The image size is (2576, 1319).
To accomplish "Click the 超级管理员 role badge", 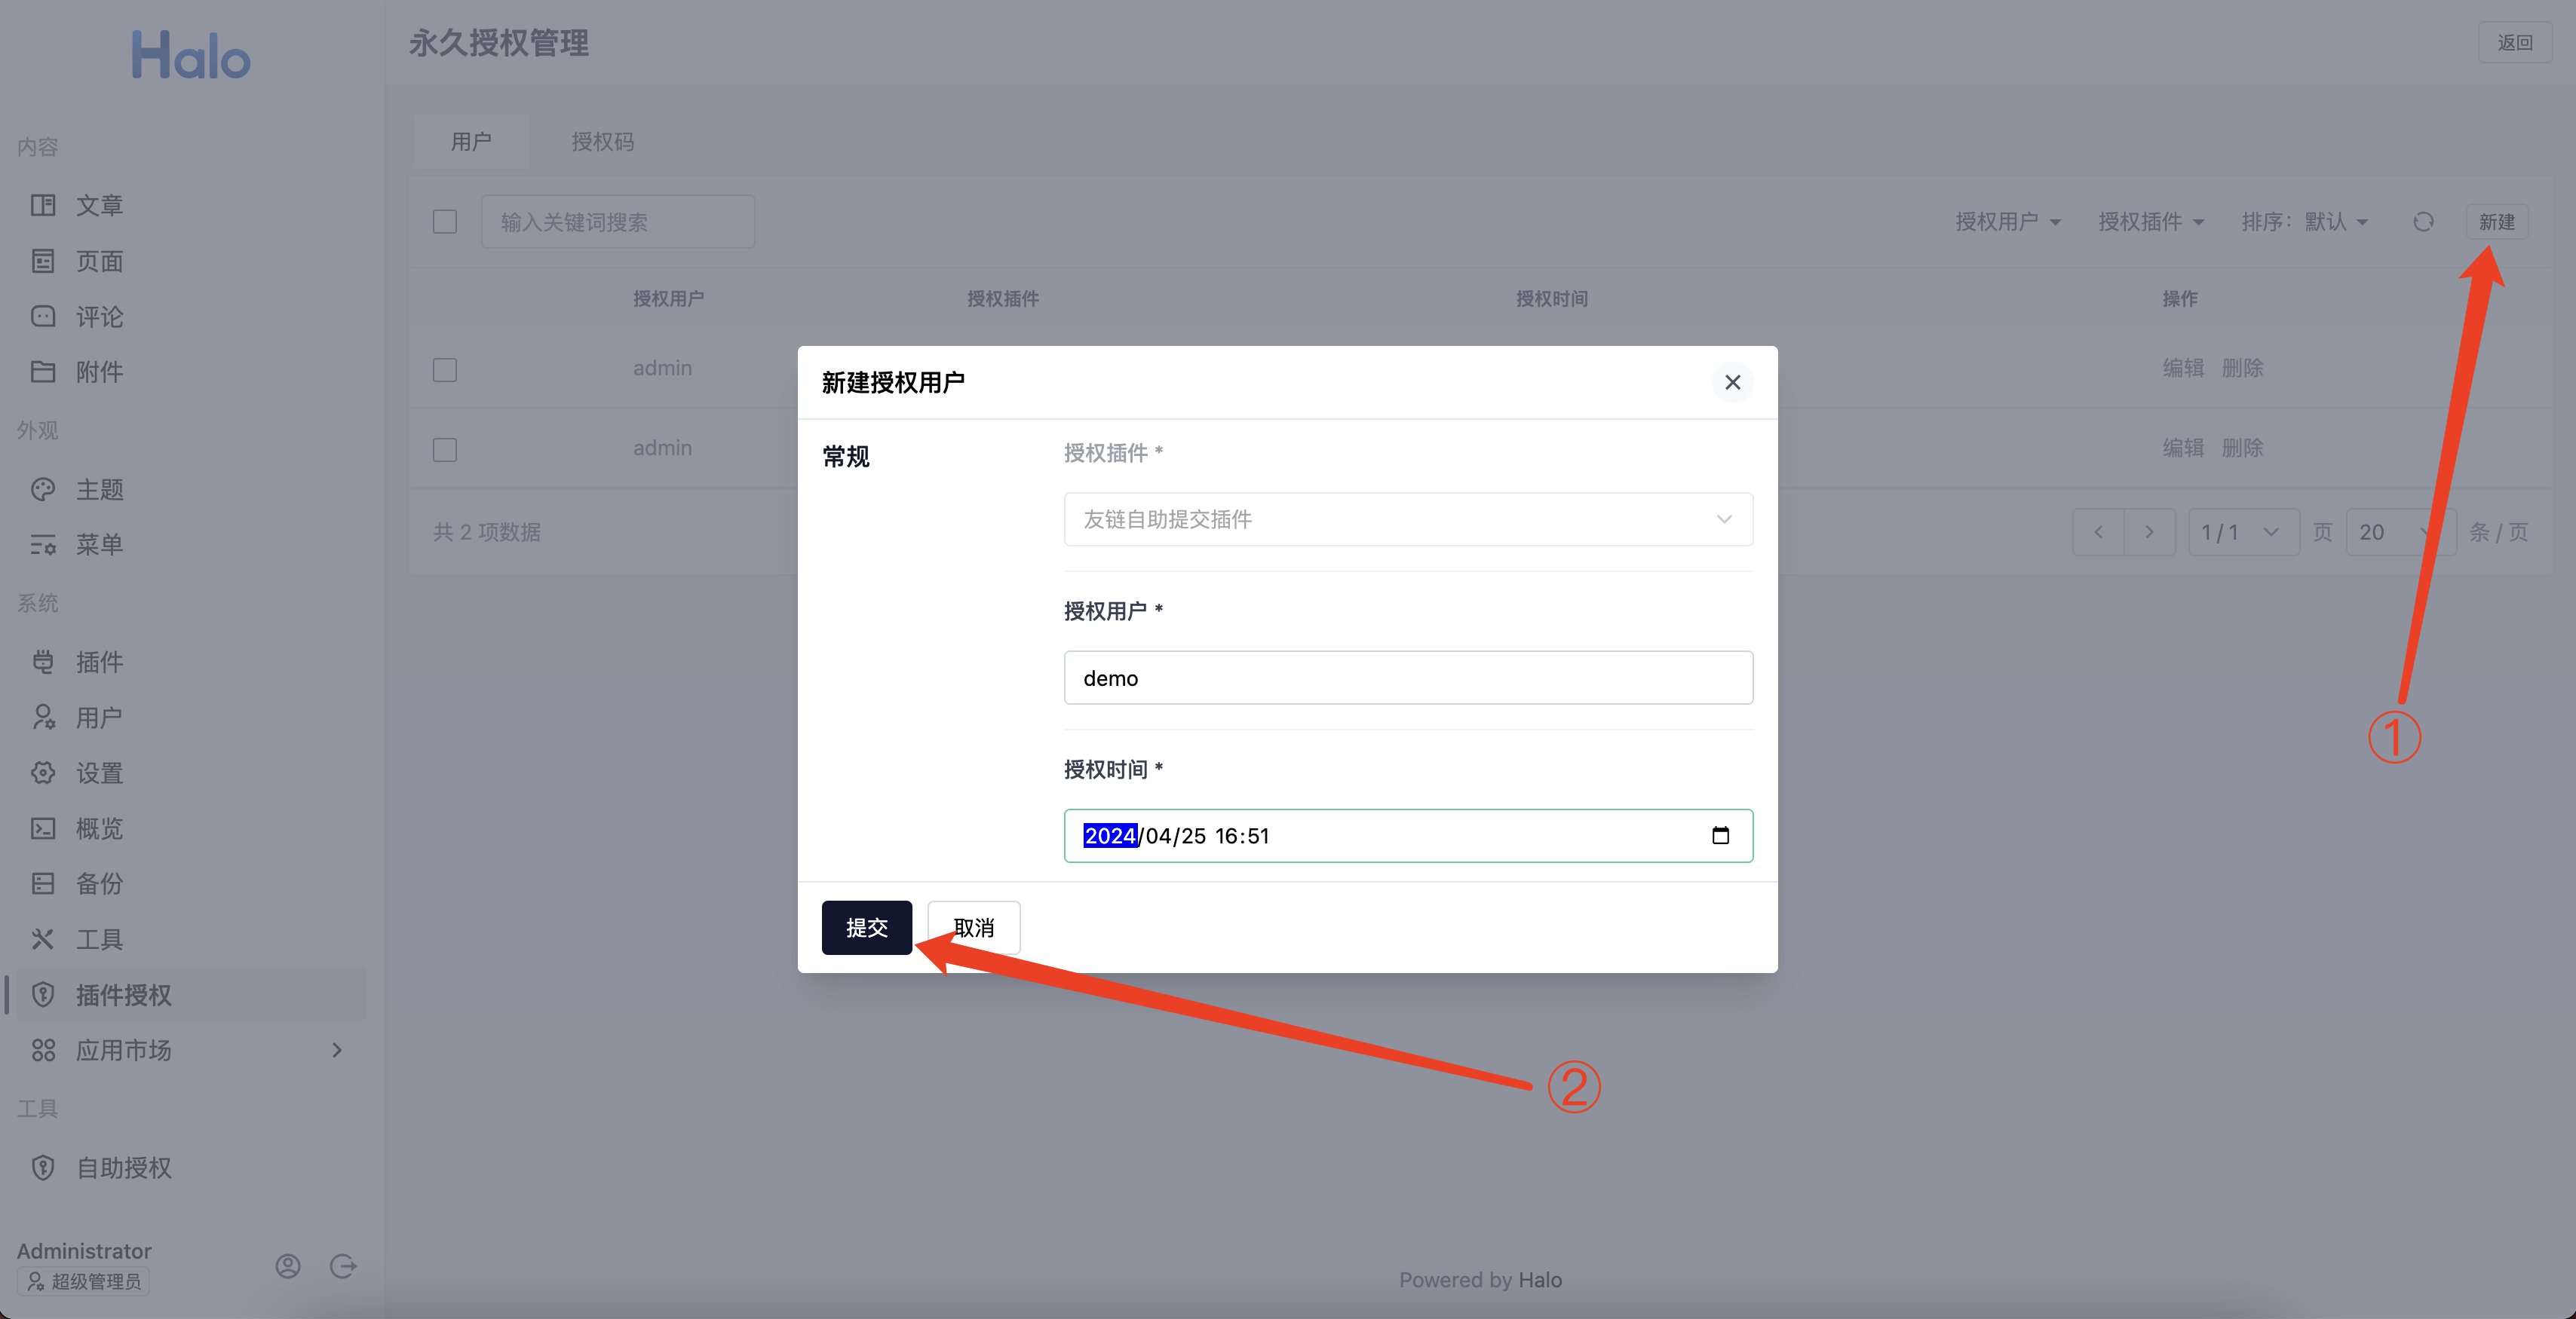I will [x=84, y=1281].
